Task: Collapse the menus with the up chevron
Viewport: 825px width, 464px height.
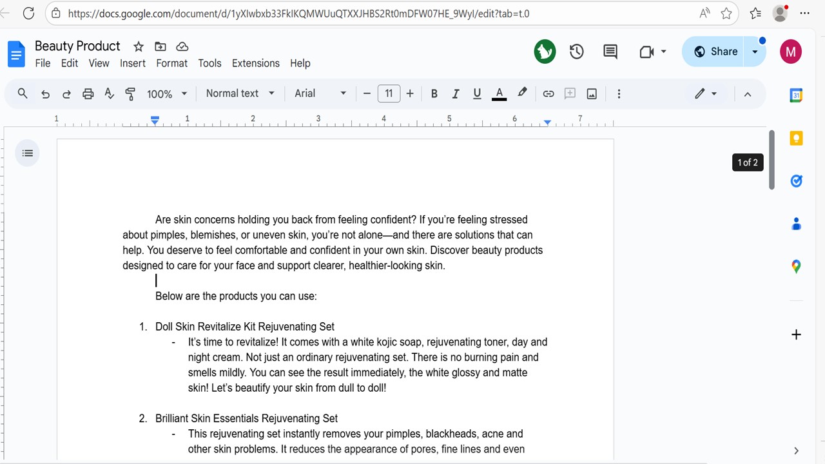Action: [x=748, y=94]
